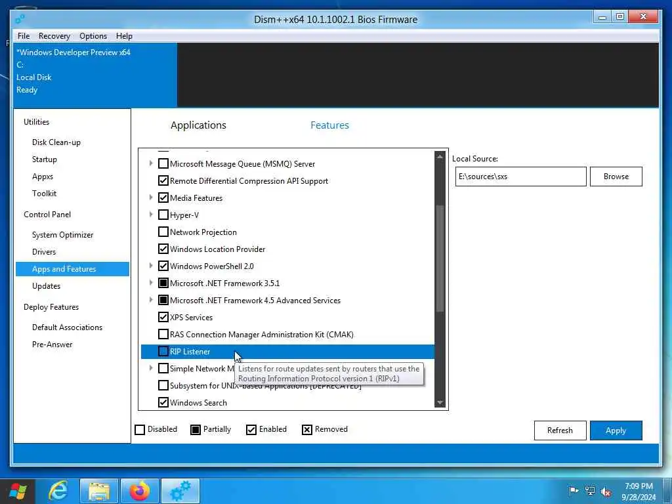
Task: Check Subsystem for UNIX-based Applications checkbox
Action: 163,385
